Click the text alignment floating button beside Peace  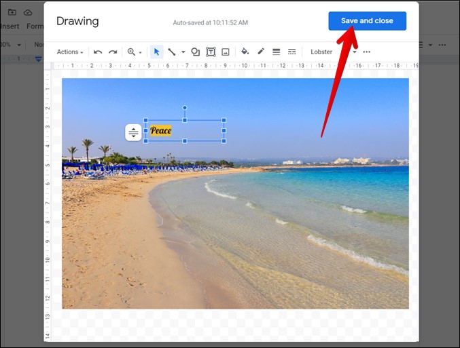(133, 132)
